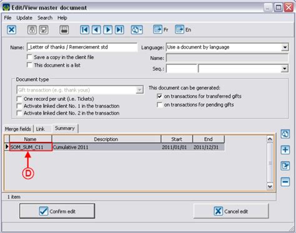The image size is (296, 233).
Task: Click the Description column header
Action: (x=106, y=139)
